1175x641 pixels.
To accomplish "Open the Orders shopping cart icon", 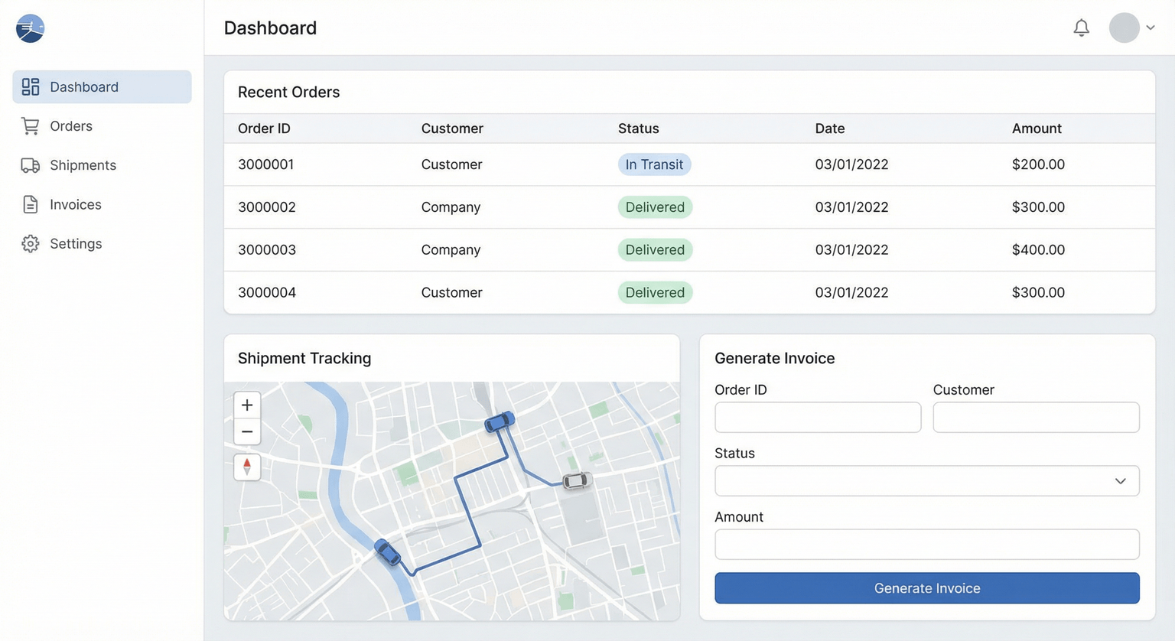I will (x=31, y=126).
